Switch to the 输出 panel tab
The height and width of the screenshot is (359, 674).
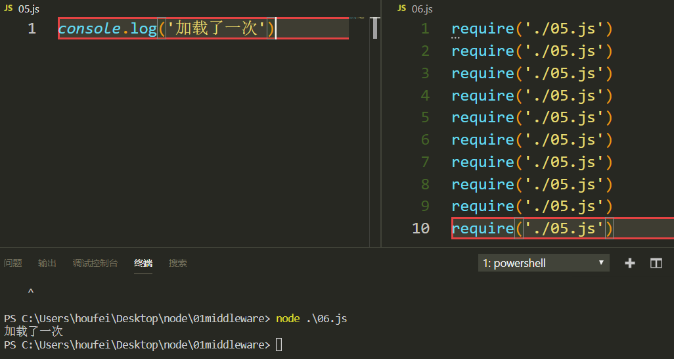point(47,263)
